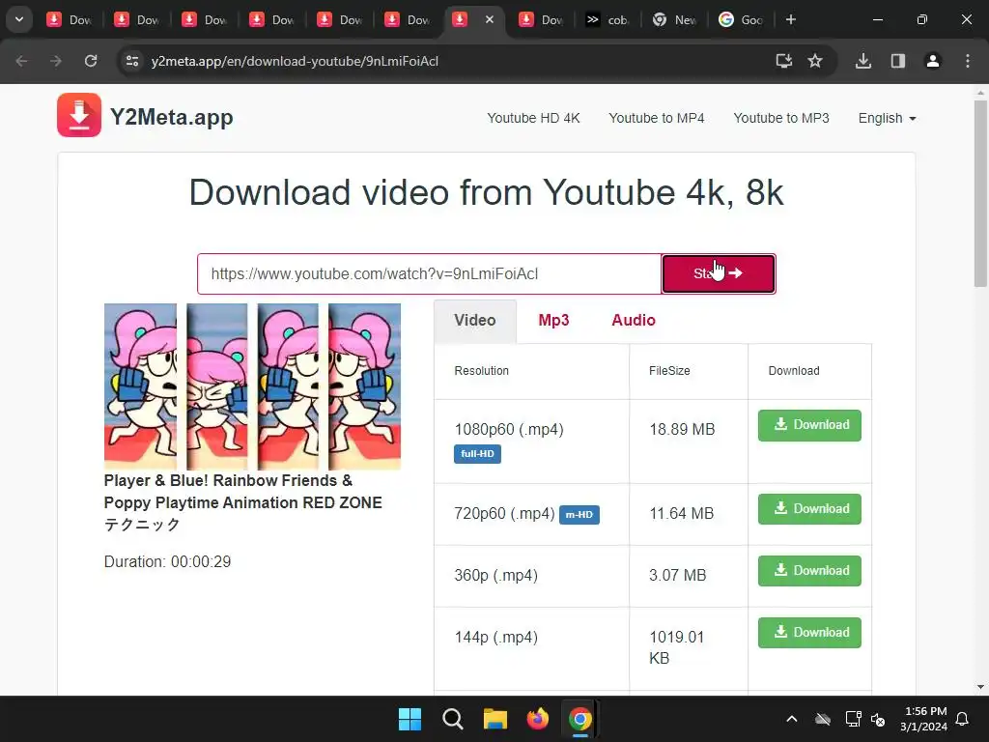Click Chrome icon in taskbar
This screenshot has height=742, width=989.
(x=580, y=719)
